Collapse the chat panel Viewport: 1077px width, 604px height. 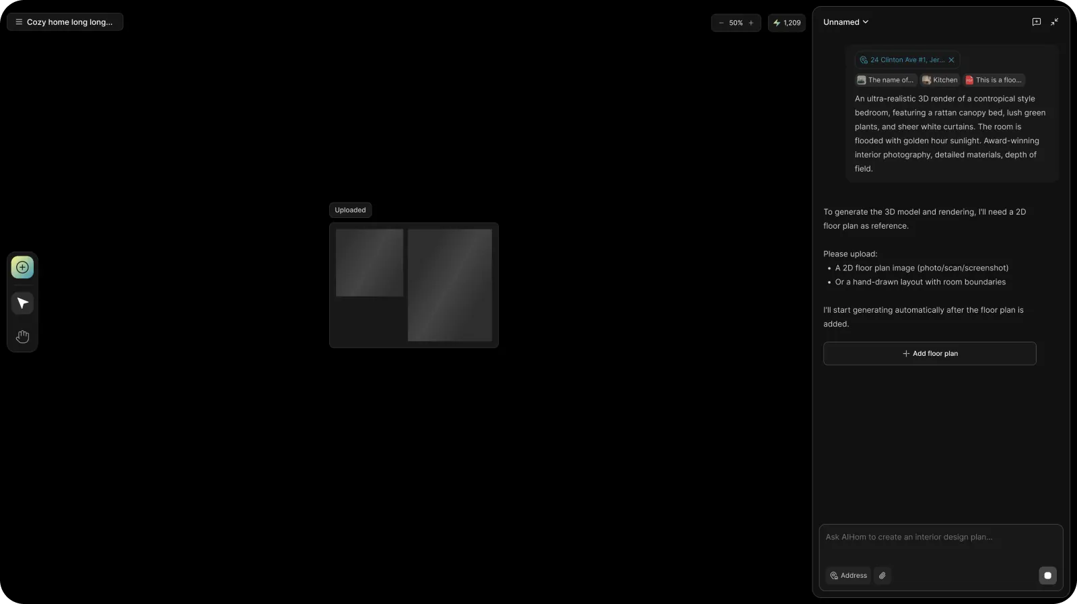(1054, 22)
